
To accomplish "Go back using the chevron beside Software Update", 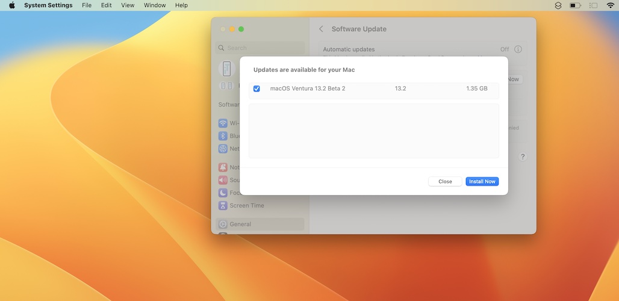I will pos(321,29).
